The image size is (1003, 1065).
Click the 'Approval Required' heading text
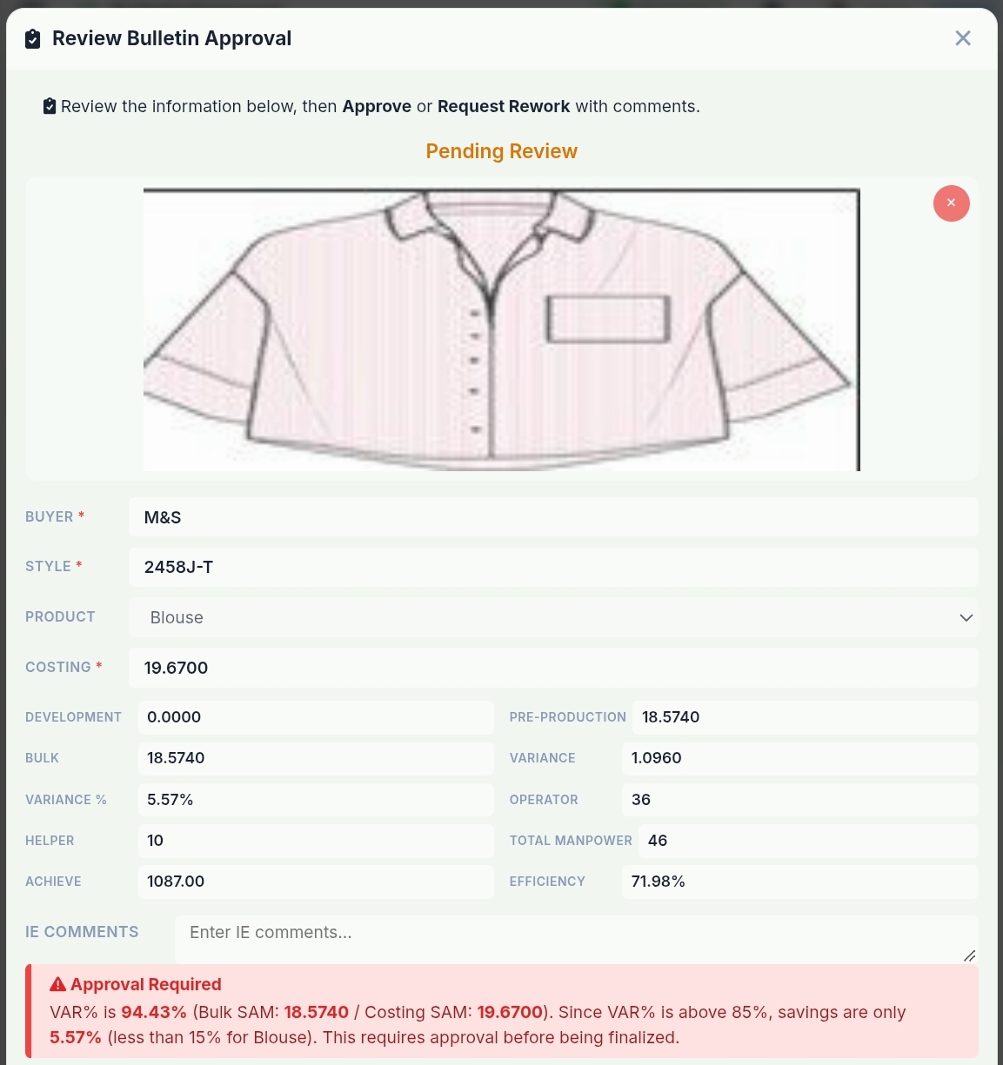(146, 984)
